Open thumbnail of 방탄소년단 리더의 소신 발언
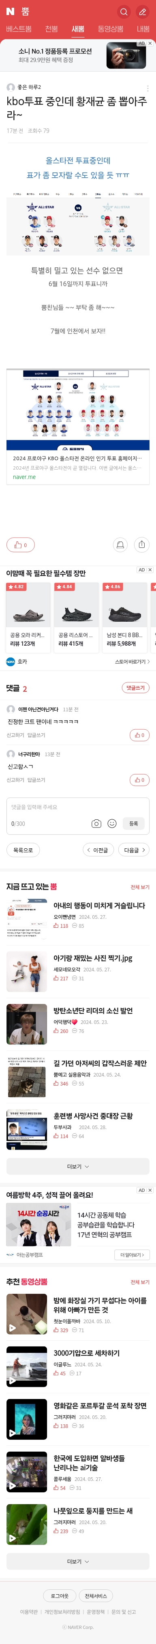Image resolution: width=156 pixels, height=1644 pixels. click(27, 1024)
